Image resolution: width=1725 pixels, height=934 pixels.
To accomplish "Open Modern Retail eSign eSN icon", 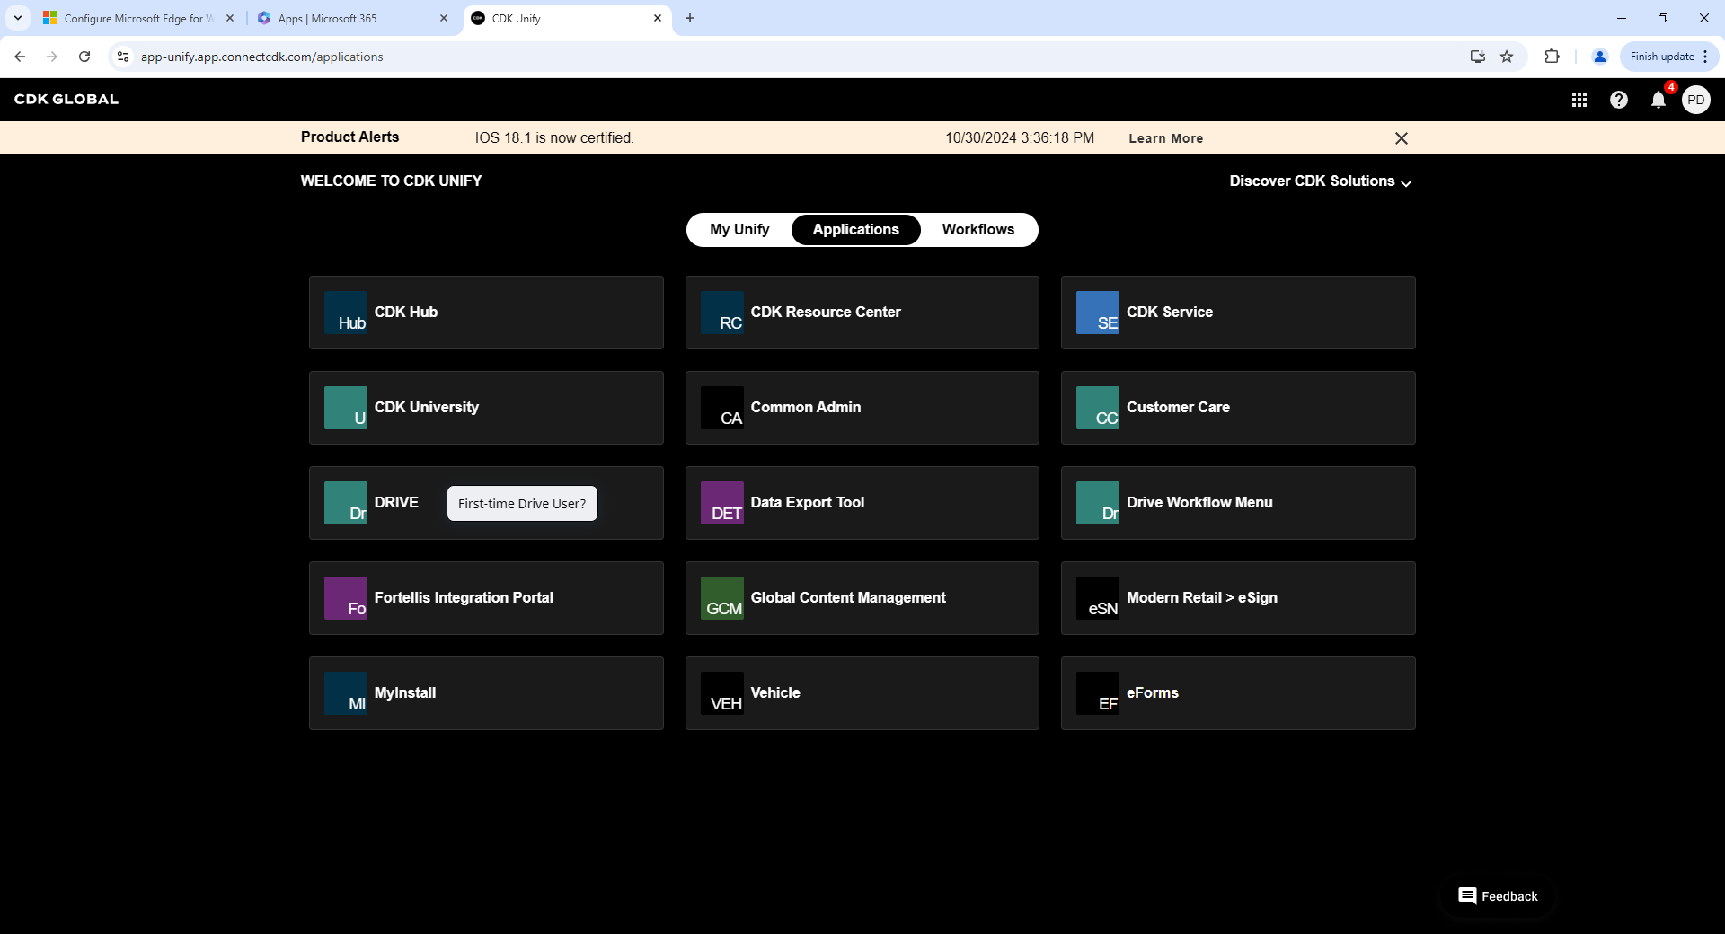I will pyautogui.click(x=1098, y=598).
